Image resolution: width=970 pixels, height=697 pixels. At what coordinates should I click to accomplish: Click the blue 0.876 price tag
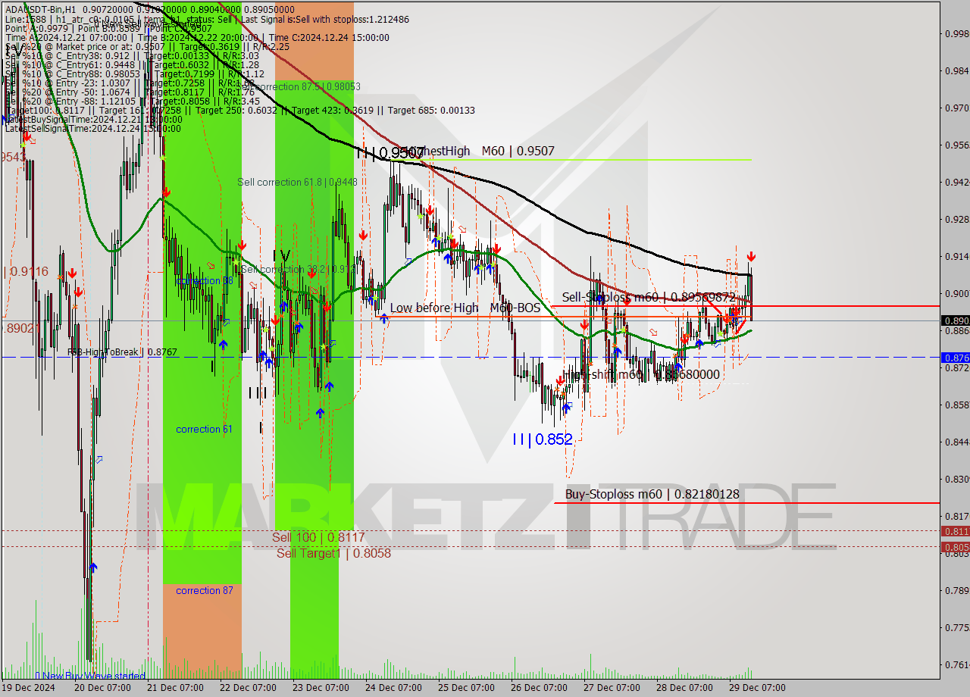click(x=956, y=358)
